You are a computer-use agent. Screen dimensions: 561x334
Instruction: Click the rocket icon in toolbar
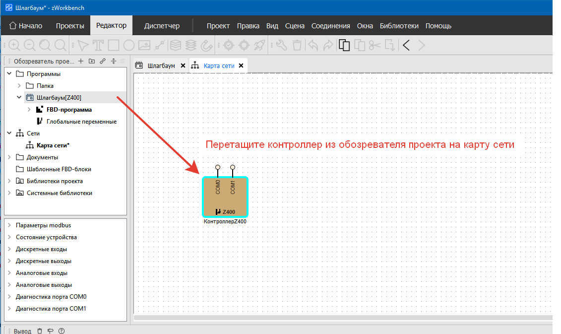point(259,46)
